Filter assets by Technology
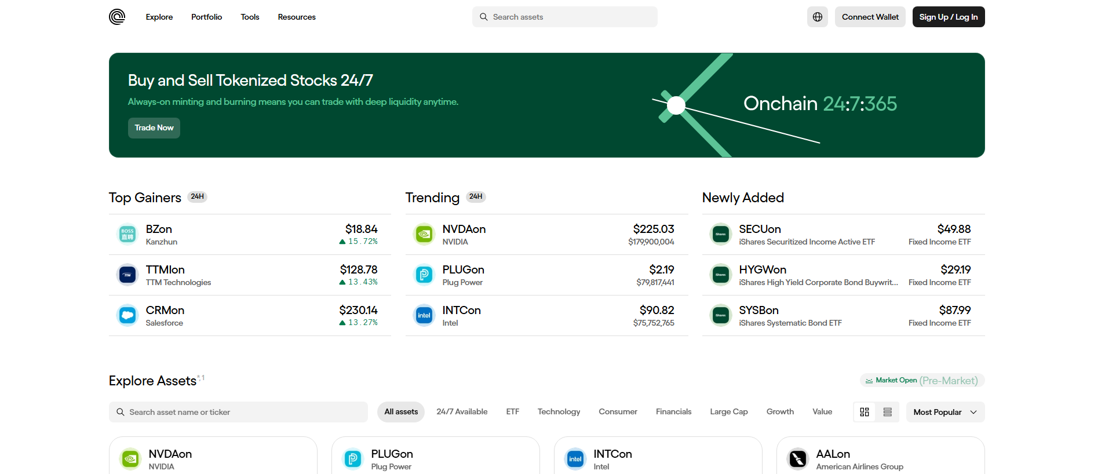Screen dimensions: 1094x474 coord(559,412)
